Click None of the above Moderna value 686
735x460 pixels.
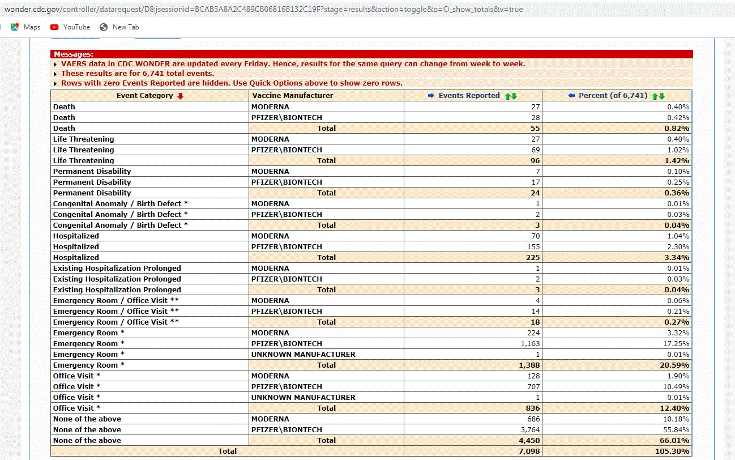click(x=533, y=419)
